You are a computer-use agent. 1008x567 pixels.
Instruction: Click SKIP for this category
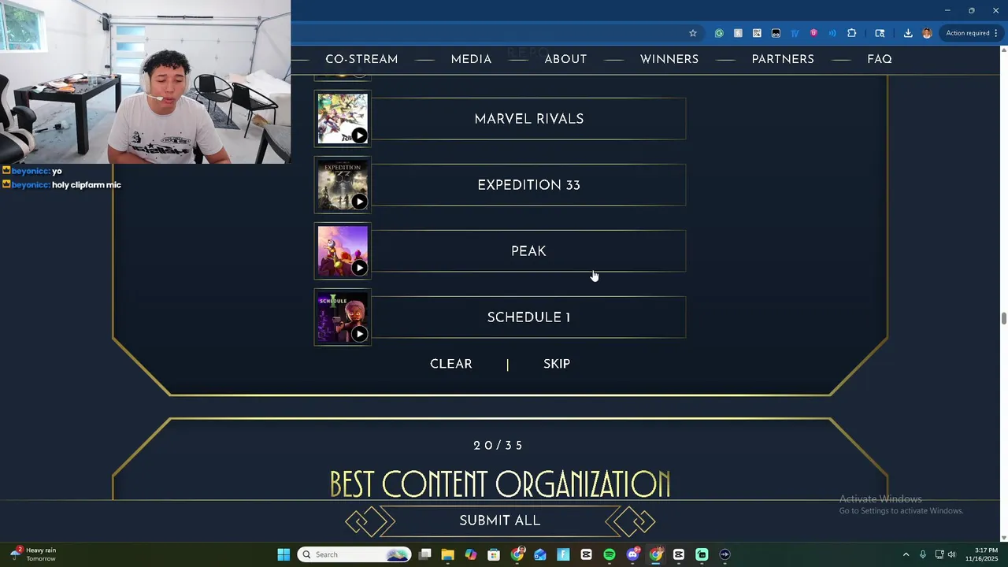pos(557,364)
